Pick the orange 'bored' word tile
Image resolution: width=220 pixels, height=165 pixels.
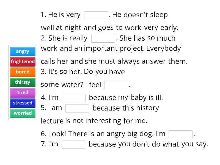point(22,72)
